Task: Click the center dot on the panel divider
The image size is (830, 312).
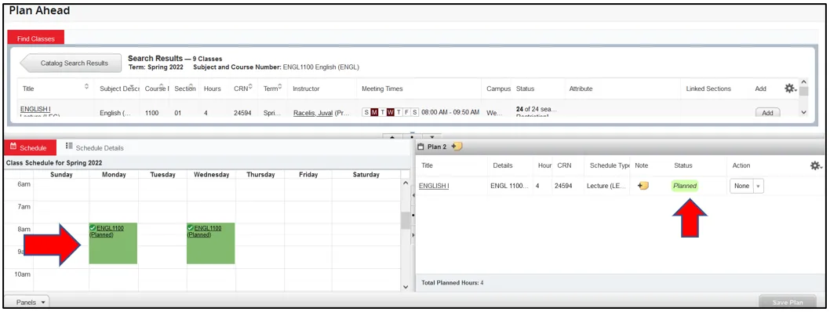Action: click(x=413, y=136)
